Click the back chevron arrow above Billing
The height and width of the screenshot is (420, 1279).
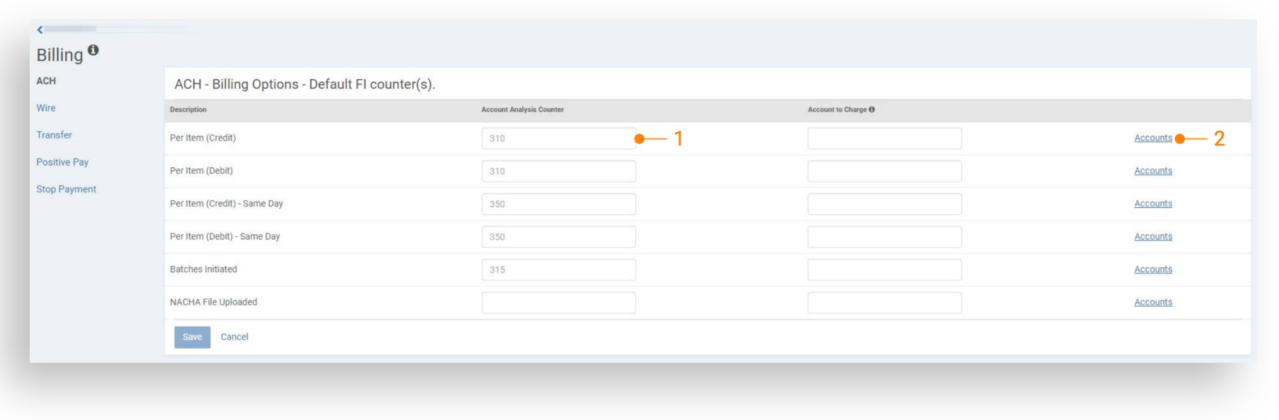[40, 30]
